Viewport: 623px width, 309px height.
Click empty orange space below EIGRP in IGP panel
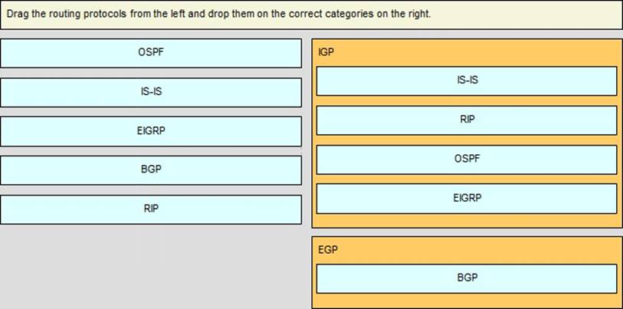point(467,220)
